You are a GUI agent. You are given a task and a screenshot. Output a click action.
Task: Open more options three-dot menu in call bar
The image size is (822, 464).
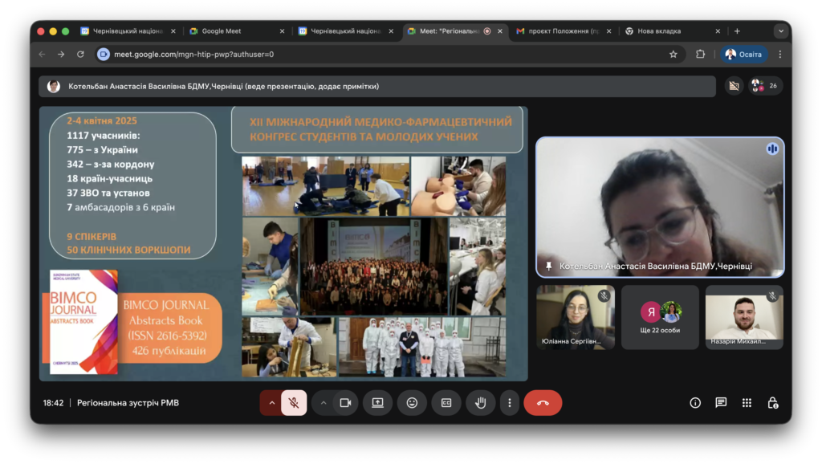pyautogui.click(x=509, y=403)
